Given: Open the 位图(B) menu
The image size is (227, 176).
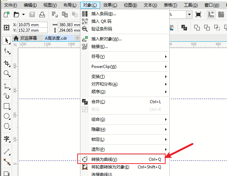Looking at the screenshot, I should pos(130,5).
